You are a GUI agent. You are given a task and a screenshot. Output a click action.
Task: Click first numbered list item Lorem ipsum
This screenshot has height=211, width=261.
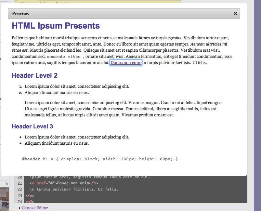(x=77, y=86)
